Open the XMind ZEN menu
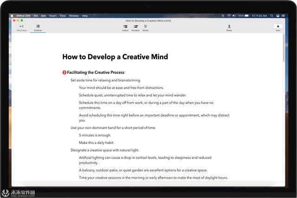Image resolution: width=297 pixels, height=198 pixels. click(x=23, y=16)
